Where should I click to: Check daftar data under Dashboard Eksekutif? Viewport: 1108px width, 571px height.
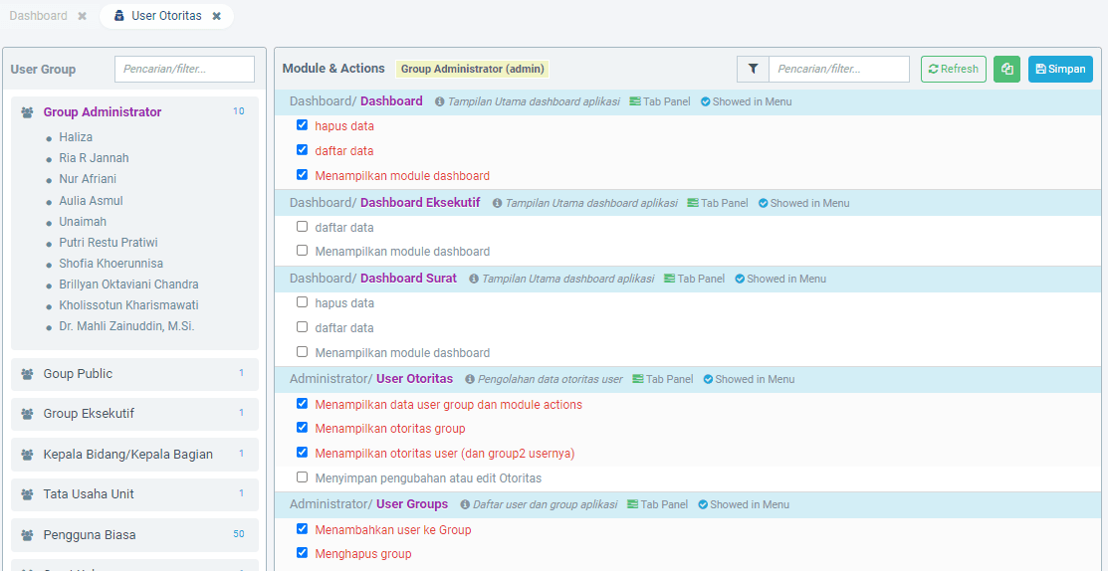(303, 227)
